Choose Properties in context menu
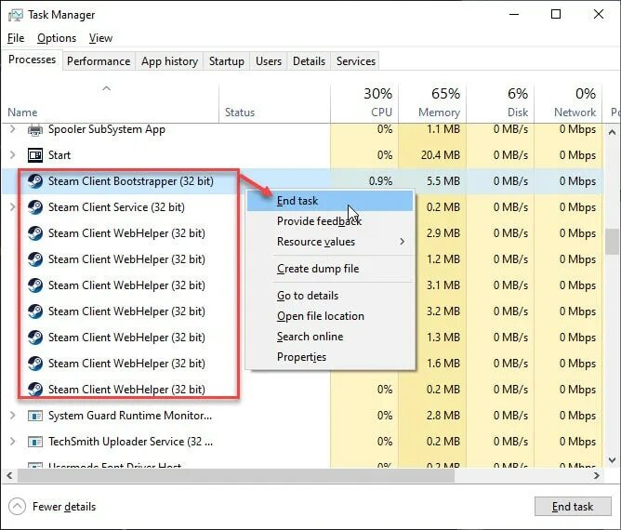Viewport: 621px width, 530px height. (330, 357)
